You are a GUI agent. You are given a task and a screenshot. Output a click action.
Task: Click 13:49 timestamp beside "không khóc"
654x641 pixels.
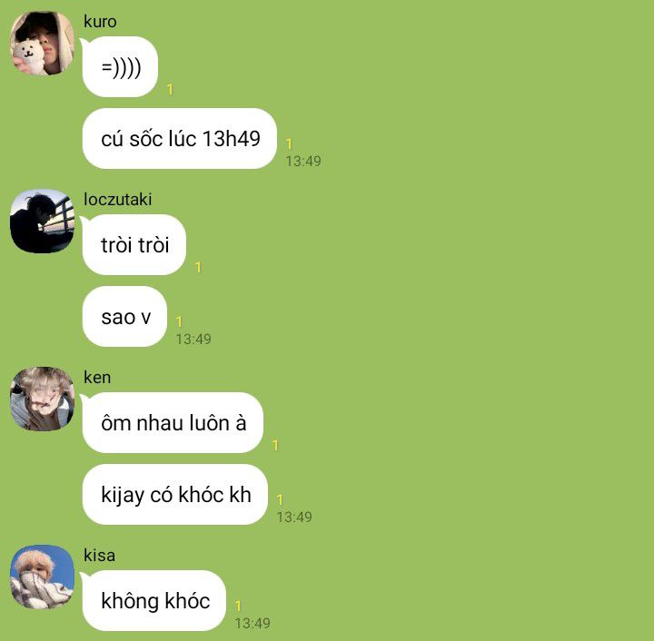click(253, 624)
